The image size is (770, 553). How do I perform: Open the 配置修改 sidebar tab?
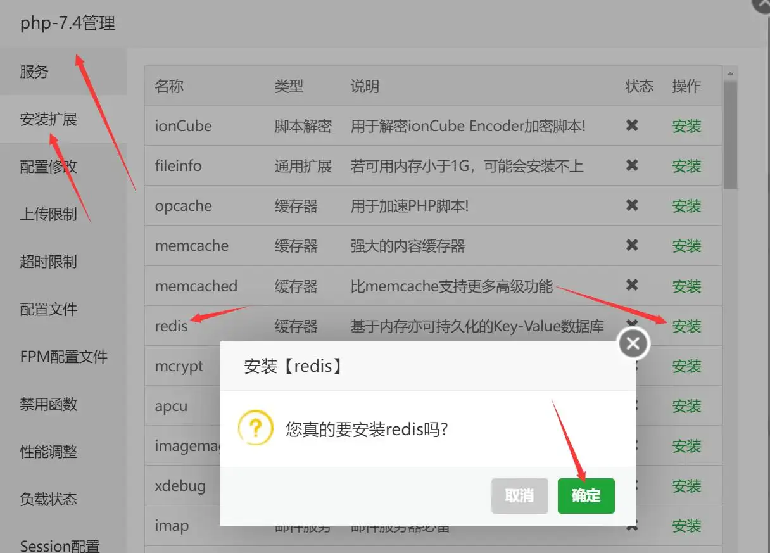pyautogui.click(x=63, y=167)
